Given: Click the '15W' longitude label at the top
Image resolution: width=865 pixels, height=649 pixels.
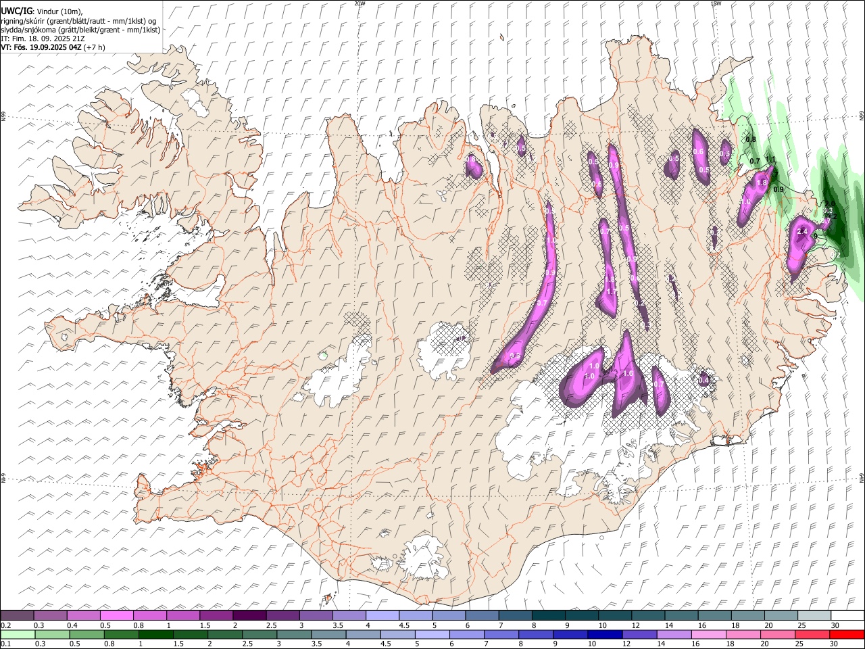Looking at the screenshot, I should coord(716,3).
